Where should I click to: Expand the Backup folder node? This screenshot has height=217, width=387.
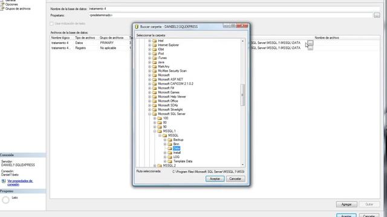[165, 140]
